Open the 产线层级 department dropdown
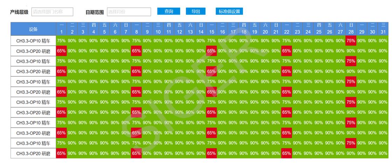The image size is (392, 163). click(52, 12)
